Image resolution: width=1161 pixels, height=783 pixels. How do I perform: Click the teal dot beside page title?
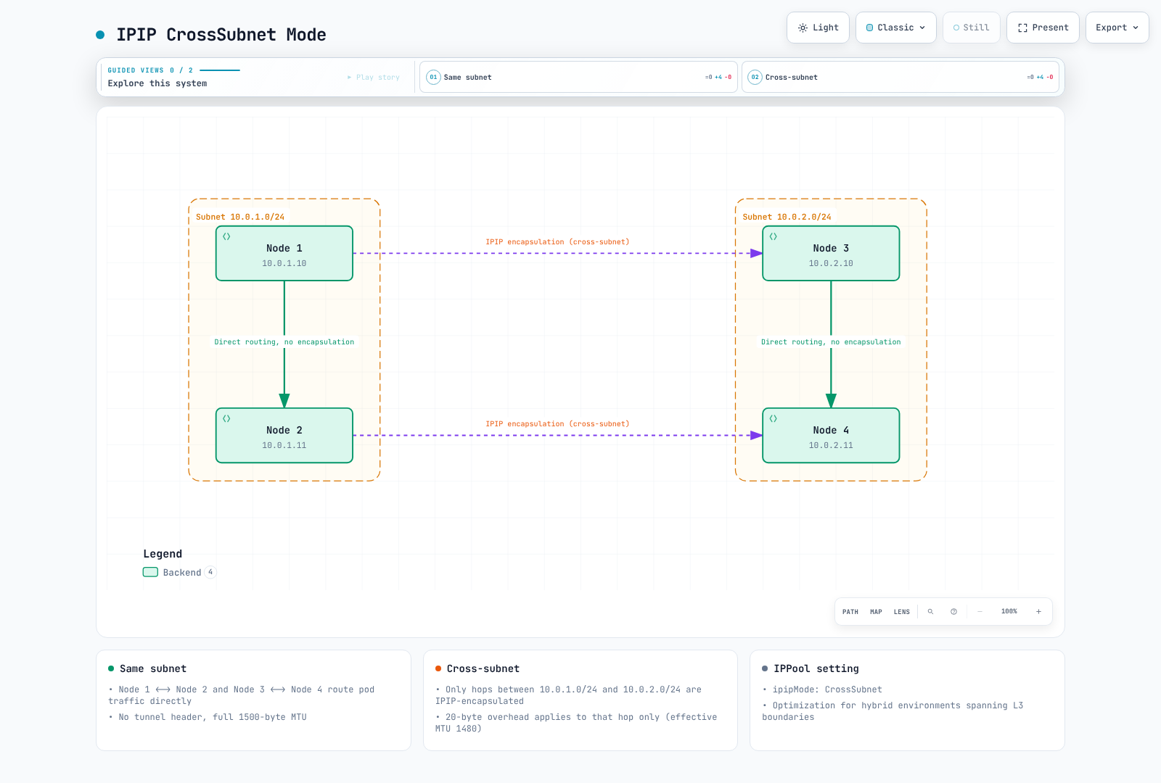pyautogui.click(x=100, y=35)
